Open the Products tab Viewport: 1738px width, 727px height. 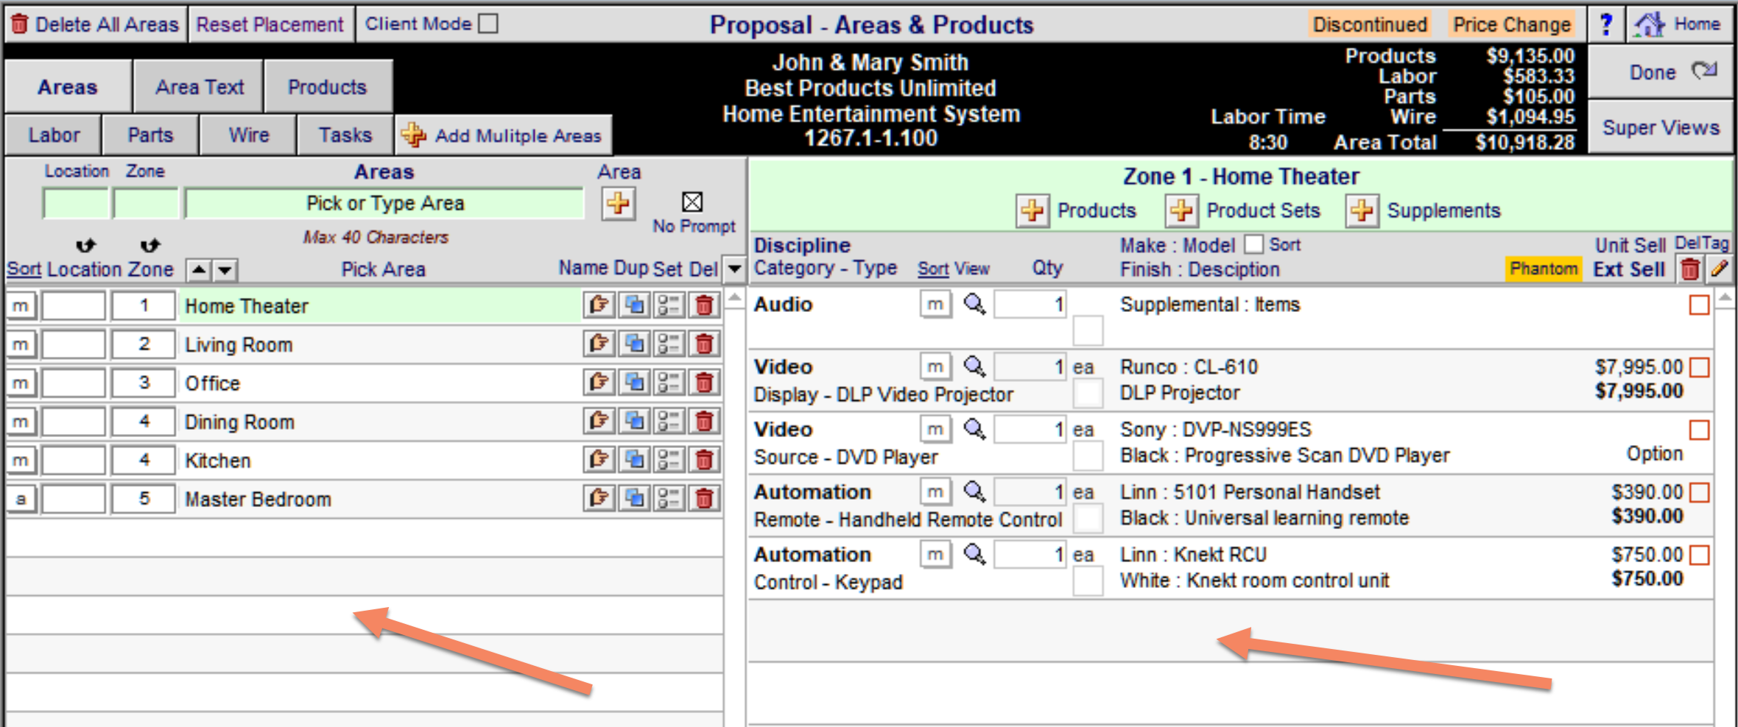pos(328,87)
